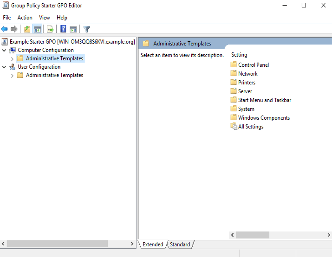This screenshot has width=332, height=257.
Task: Click the System folder icon in list
Action: 234,109
